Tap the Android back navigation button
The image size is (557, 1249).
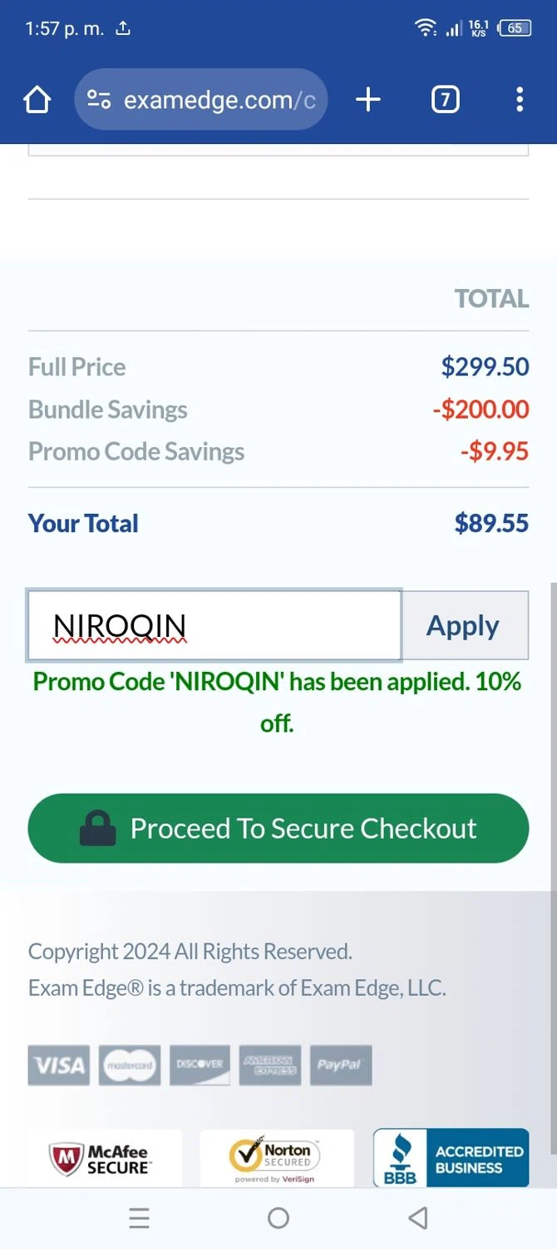point(418,1218)
